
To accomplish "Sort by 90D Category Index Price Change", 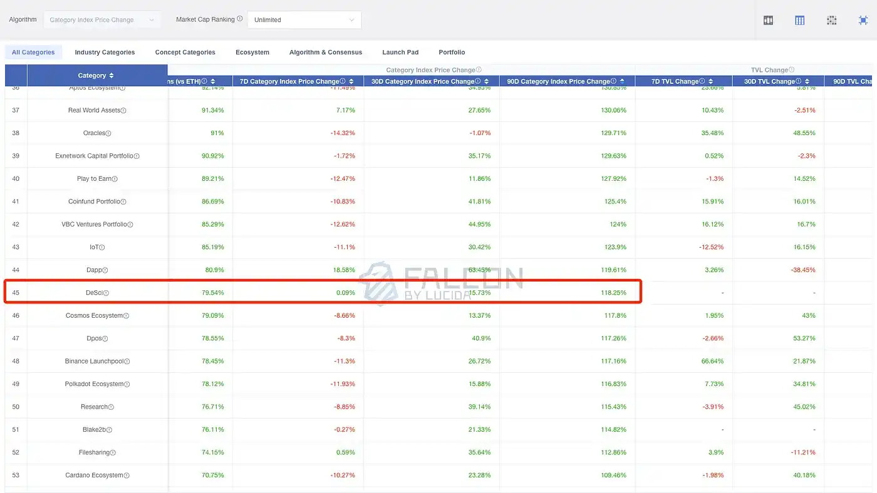I will [x=622, y=81].
